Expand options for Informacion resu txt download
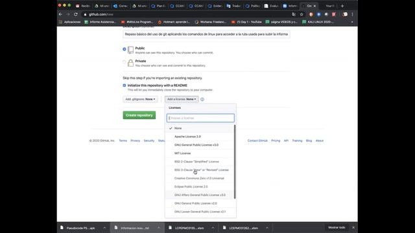This screenshot has width=415, height=233. point(158,228)
